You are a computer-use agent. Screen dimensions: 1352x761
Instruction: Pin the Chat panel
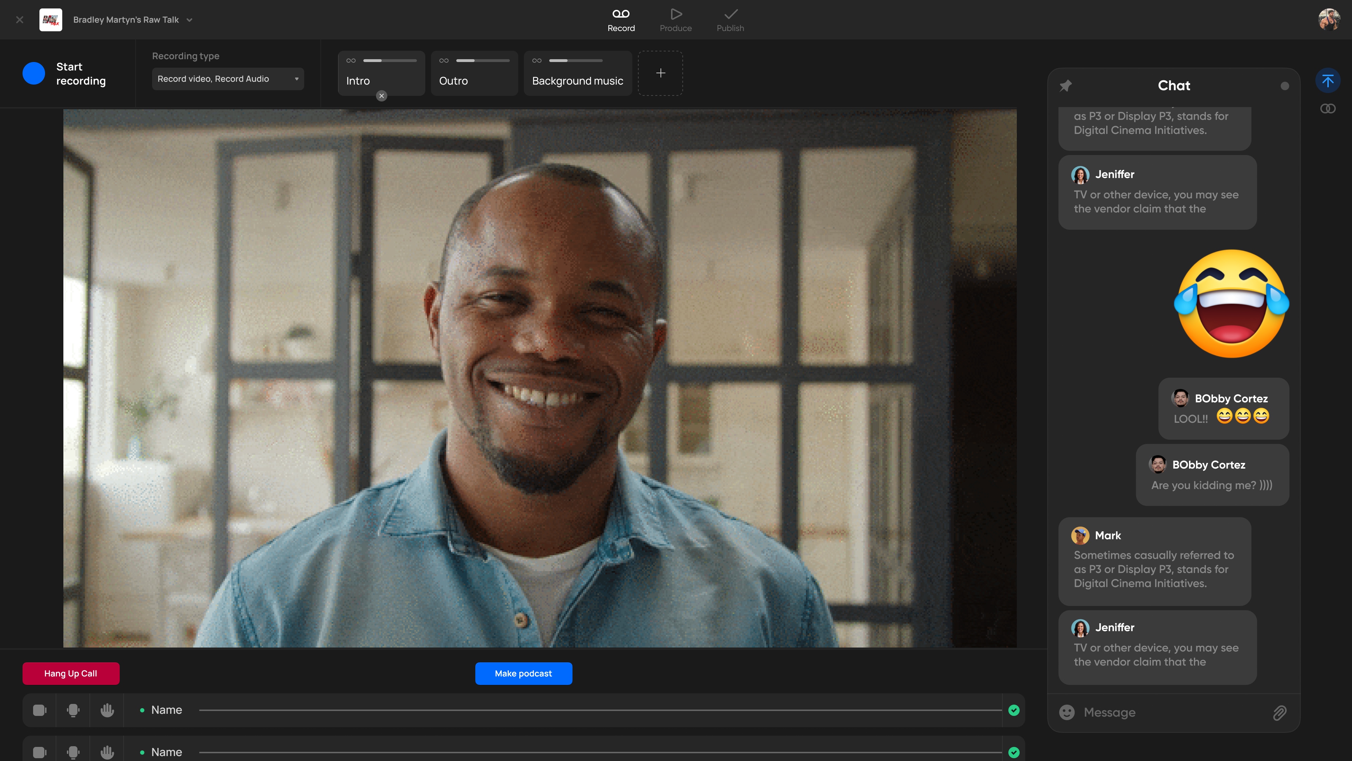click(x=1065, y=86)
